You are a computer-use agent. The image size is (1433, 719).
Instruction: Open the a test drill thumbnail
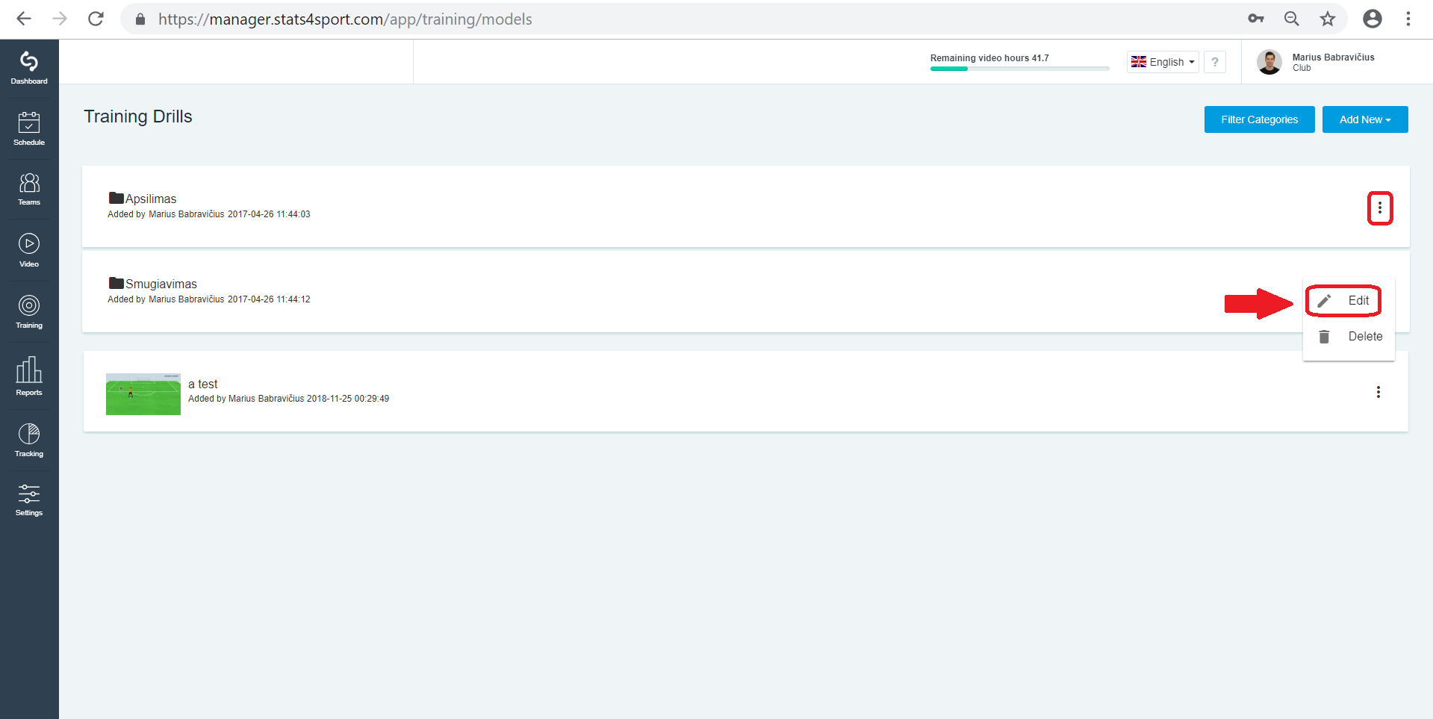click(x=143, y=394)
